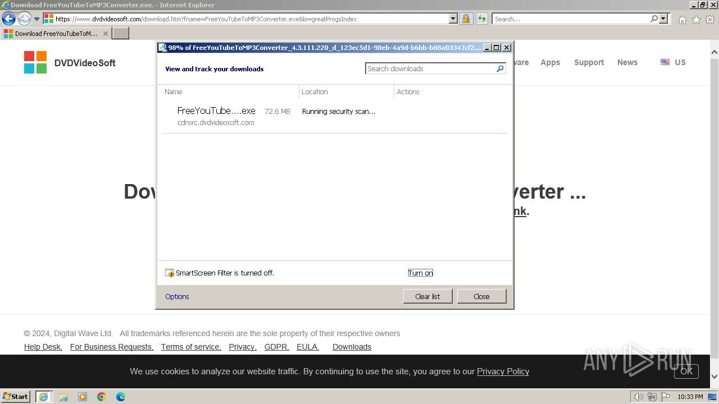Click the browser Search box
This screenshot has width=719, height=404.
[x=571, y=19]
